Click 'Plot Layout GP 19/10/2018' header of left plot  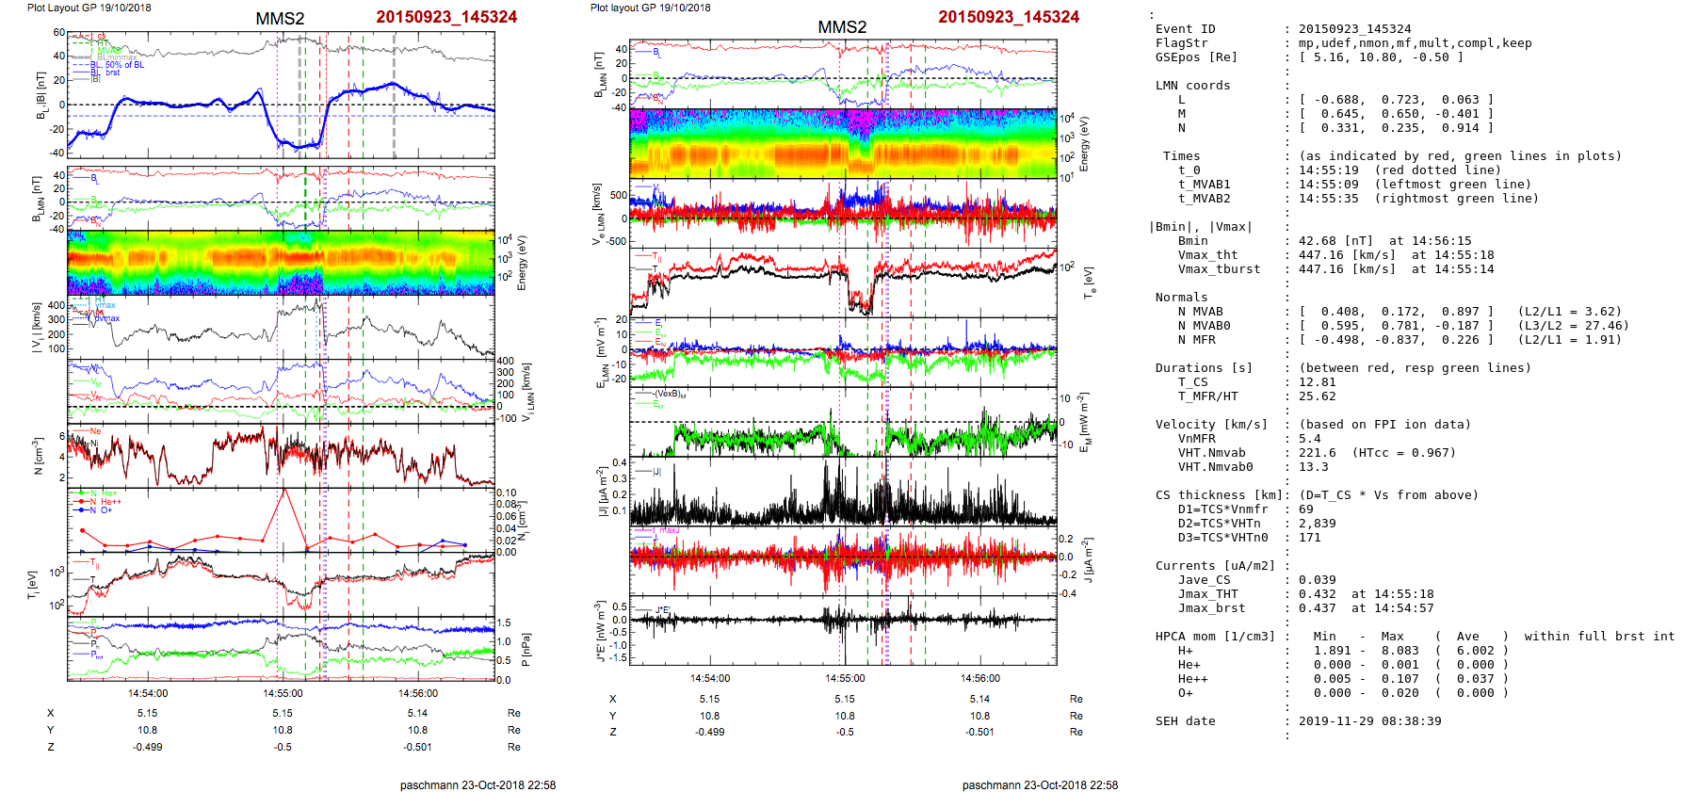89,8
